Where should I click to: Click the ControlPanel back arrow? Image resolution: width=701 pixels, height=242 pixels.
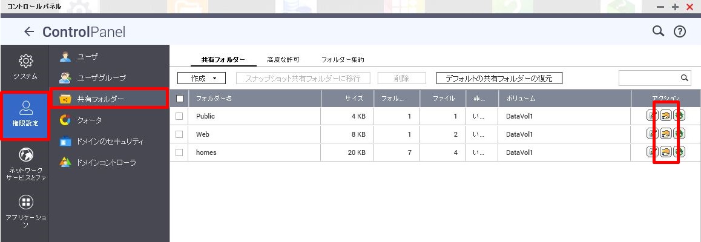click(x=29, y=31)
